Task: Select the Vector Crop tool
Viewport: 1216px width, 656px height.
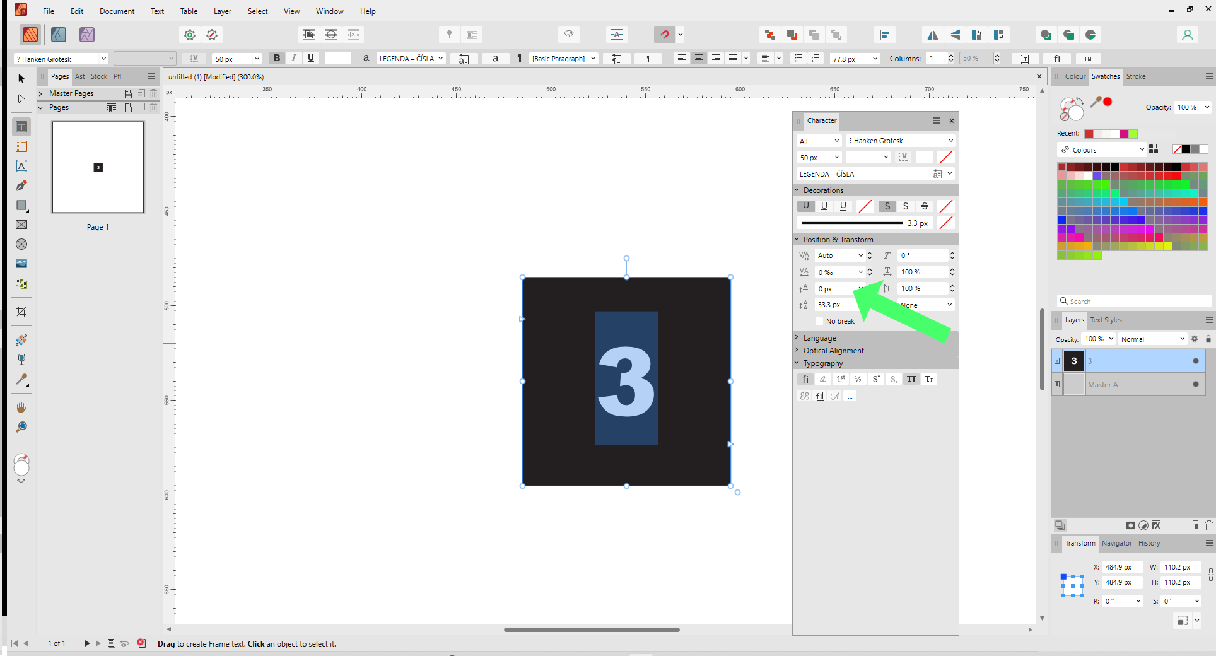Action: pos(21,312)
